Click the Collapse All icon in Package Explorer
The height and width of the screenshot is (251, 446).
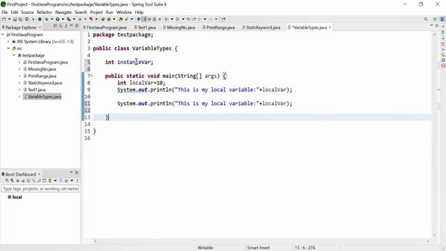pyautogui.click(x=56, y=26)
